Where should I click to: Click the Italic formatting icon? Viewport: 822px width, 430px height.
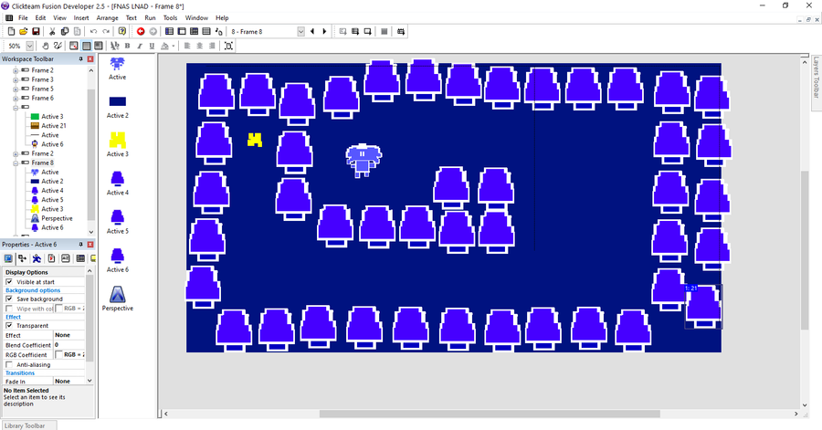click(x=140, y=46)
